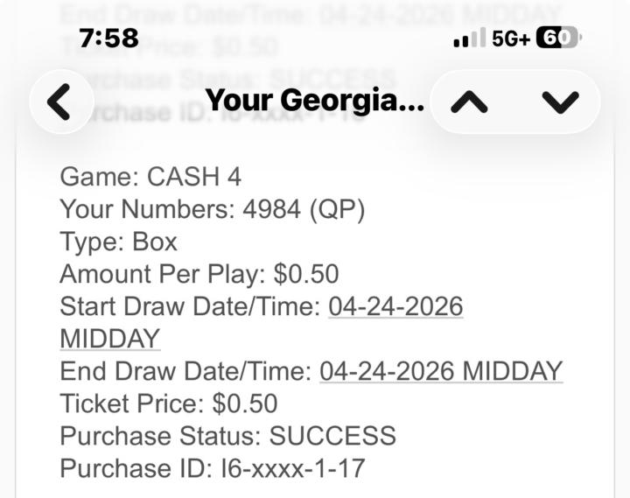Select 'Amount Per Play: $0.50' text
Image resolution: width=630 pixels, height=498 pixels.
coord(199,274)
